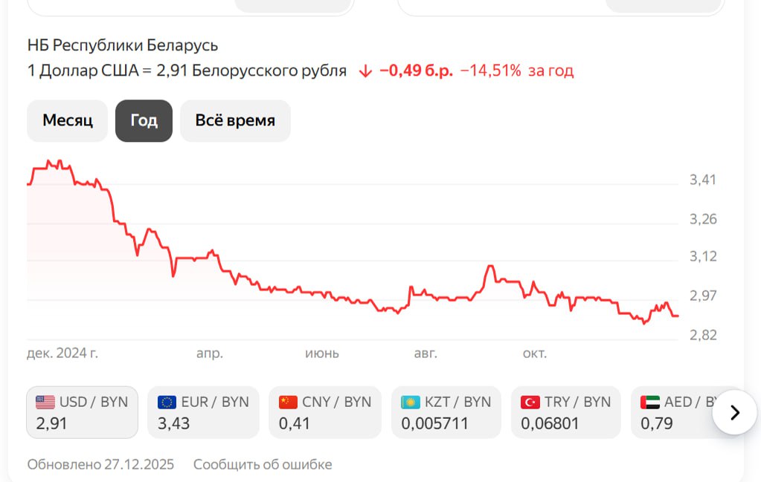This screenshot has width=761, height=482.
Task: Switch chart to Месяц period
Action: click(x=68, y=120)
